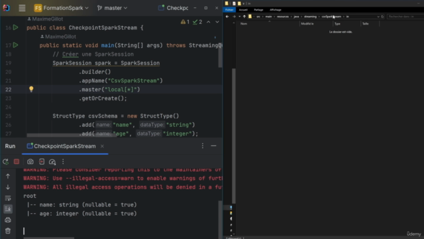Go forward in File Explorer
The image size is (424, 239).
(234, 17)
